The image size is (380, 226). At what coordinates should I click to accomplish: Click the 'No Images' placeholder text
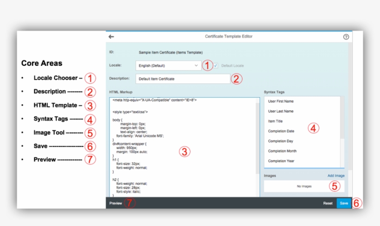[304, 186]
